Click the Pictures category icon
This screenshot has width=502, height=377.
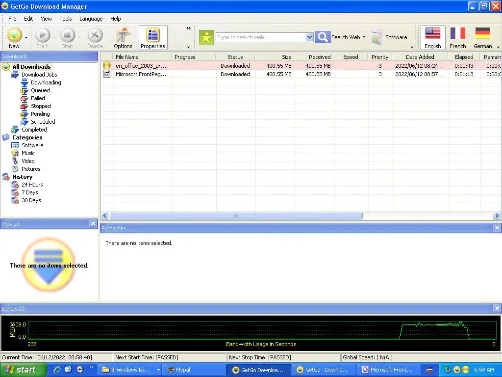click(15, 169)
